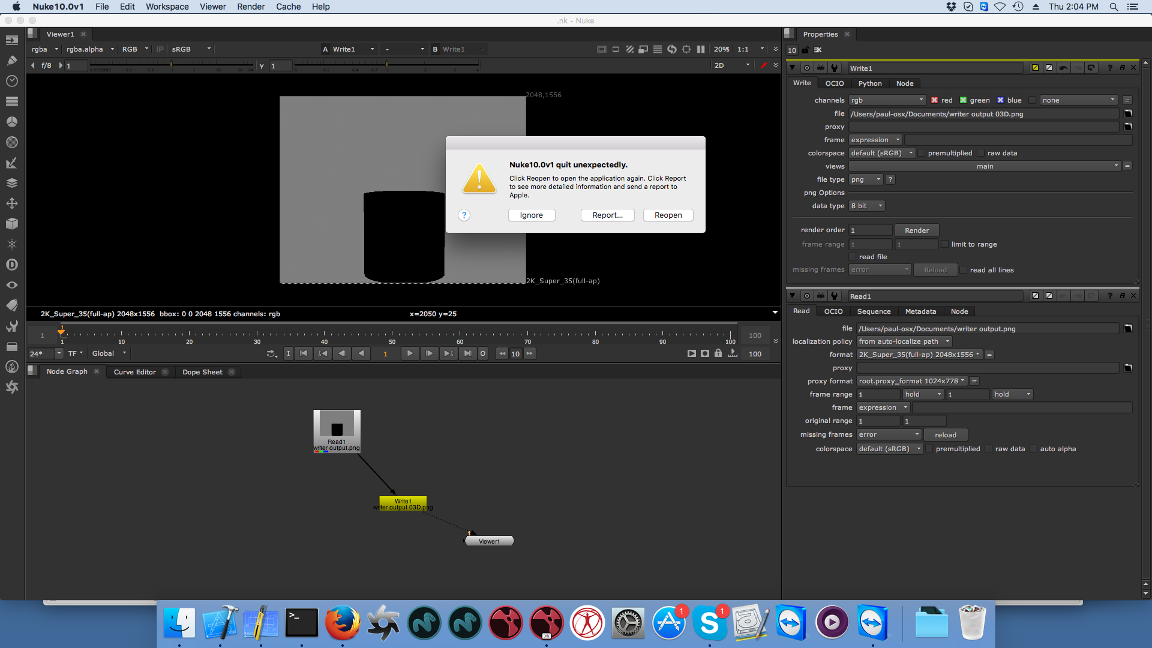
Task: Switch to the Curve Editor tab
Action: (x=134, y=372)
